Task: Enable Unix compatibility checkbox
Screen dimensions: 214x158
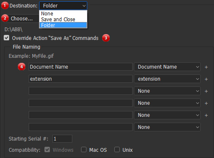Action: pos(117,150)
